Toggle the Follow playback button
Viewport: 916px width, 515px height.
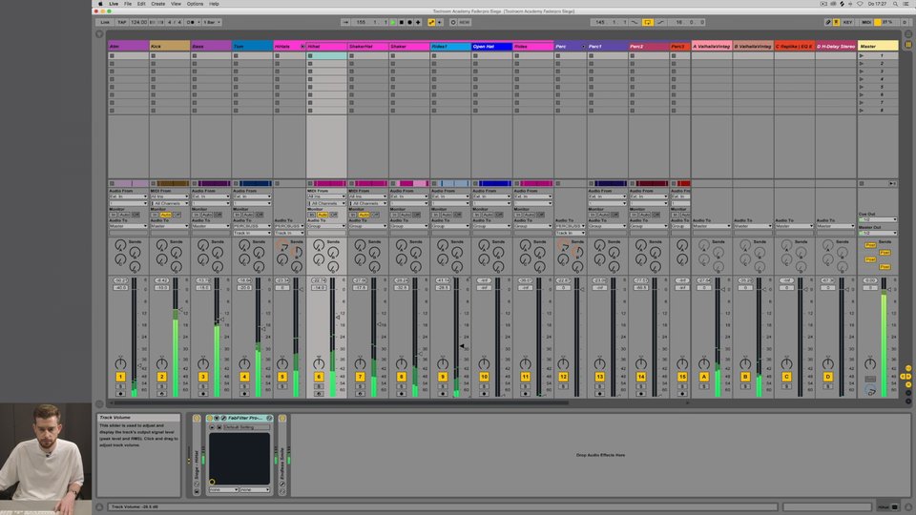(345, 22)
